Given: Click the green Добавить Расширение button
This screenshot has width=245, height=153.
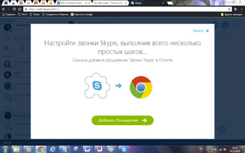Looking at the screenshot, I should pyautogui.click(x=122, y=120).
